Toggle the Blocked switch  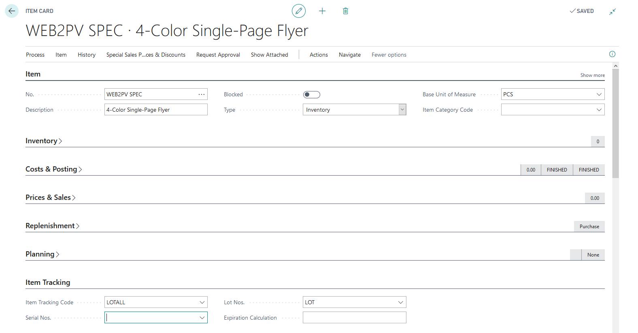312,95
